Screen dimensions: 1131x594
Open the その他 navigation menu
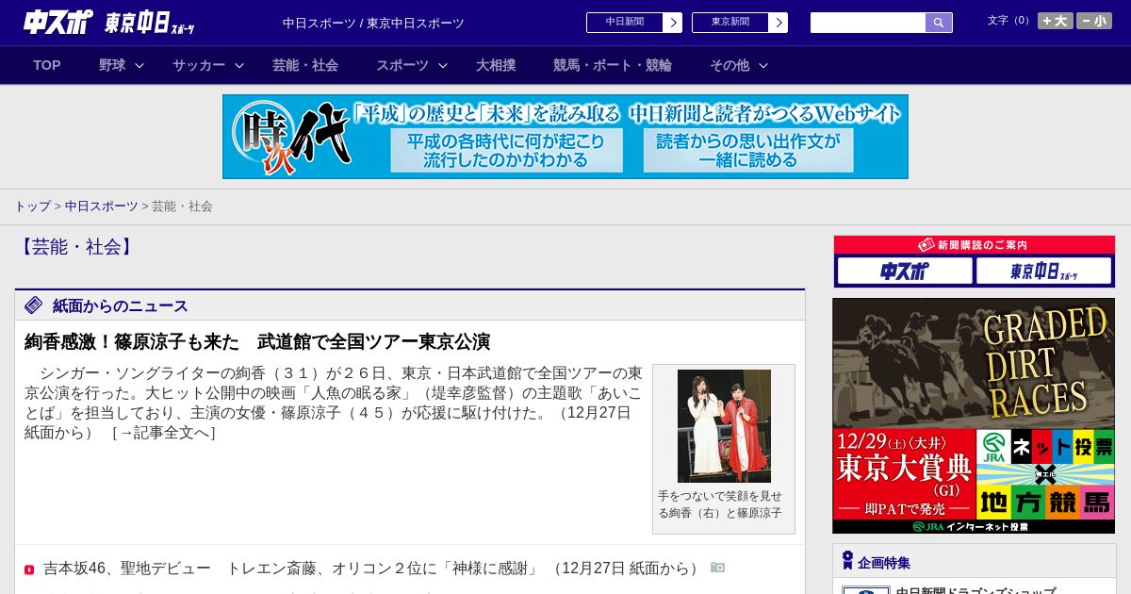click(x=729, y=65)
